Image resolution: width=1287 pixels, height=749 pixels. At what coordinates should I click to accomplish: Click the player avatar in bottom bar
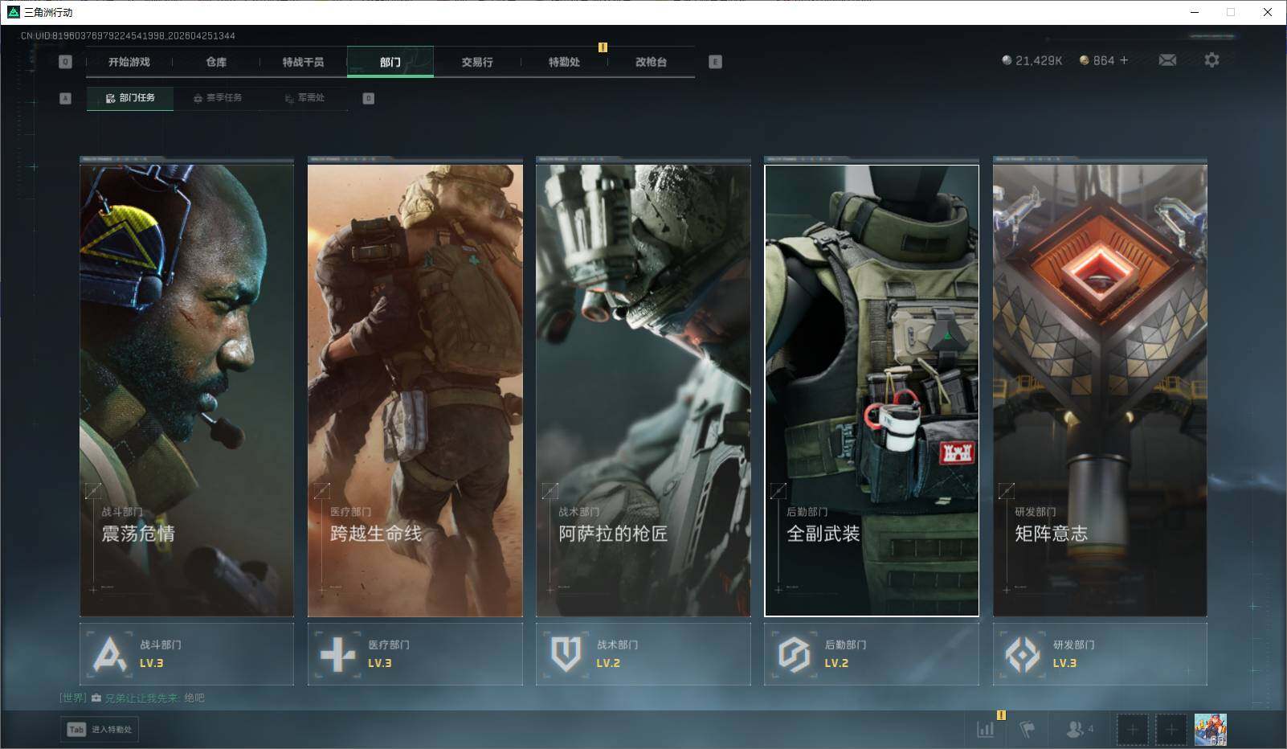(x=1210, y=730)
